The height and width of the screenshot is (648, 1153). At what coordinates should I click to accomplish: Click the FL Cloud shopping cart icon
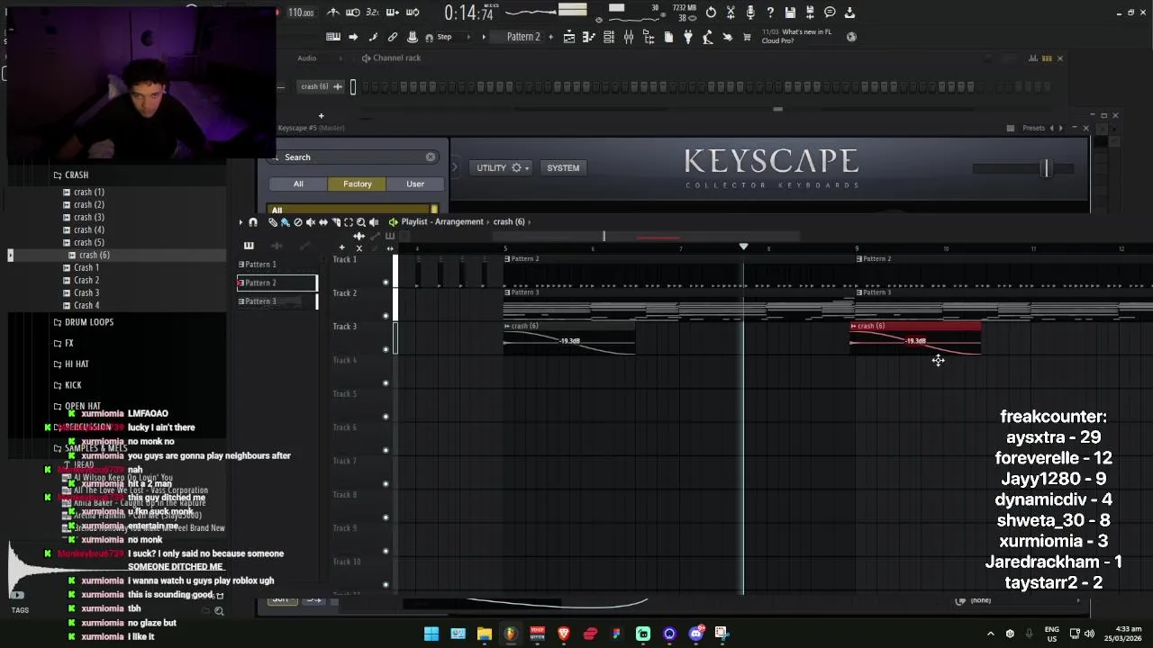tap(747, 37)
